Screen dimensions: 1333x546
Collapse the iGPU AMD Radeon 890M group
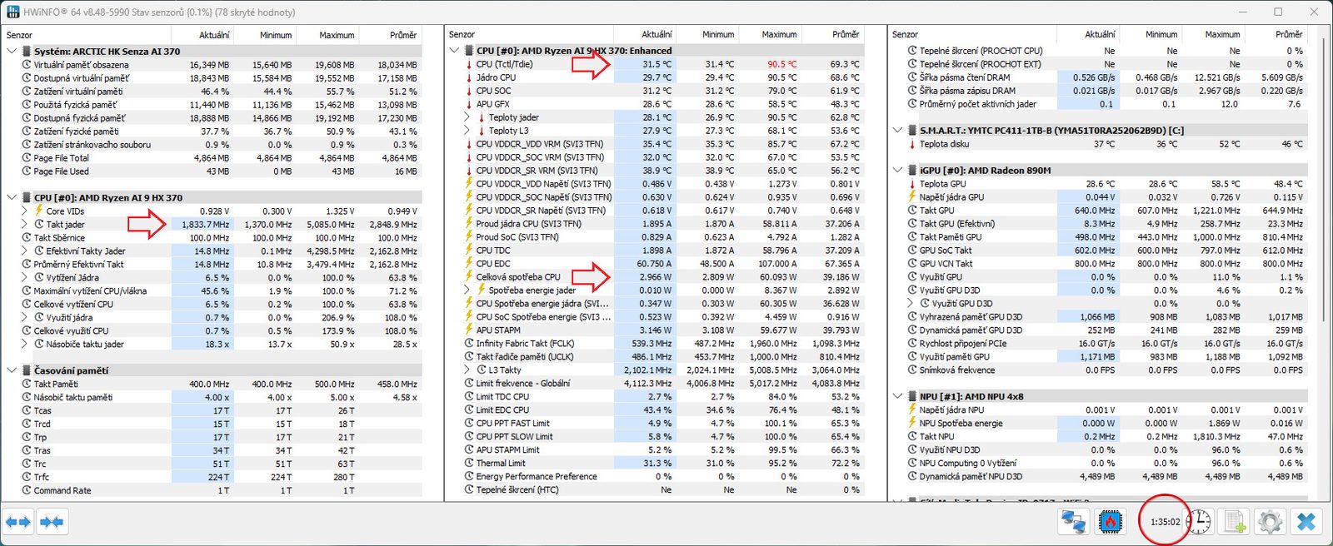point(897,171)
